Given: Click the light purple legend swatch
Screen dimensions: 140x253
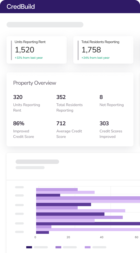Looking at the screenshot, I should click(x=88, y=247).
